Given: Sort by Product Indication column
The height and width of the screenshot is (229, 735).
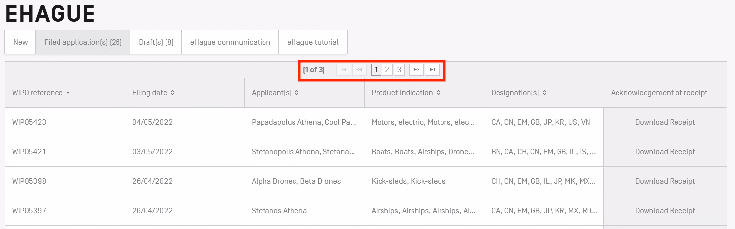Looking at the screenshot, I should tap(438, 93).
